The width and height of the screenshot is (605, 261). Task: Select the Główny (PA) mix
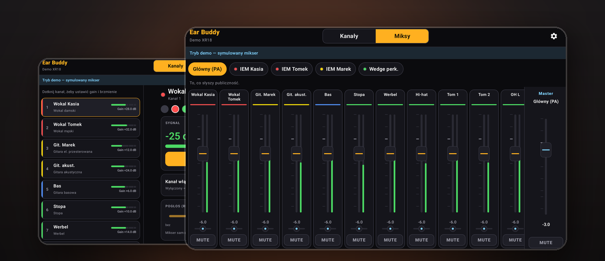pos(207,69)
